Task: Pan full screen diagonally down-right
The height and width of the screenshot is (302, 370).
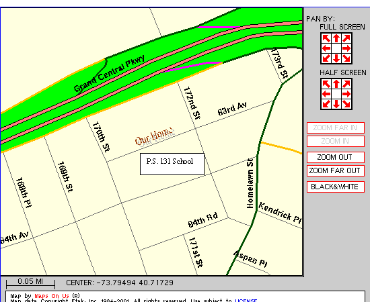Action: pos(346,58)
